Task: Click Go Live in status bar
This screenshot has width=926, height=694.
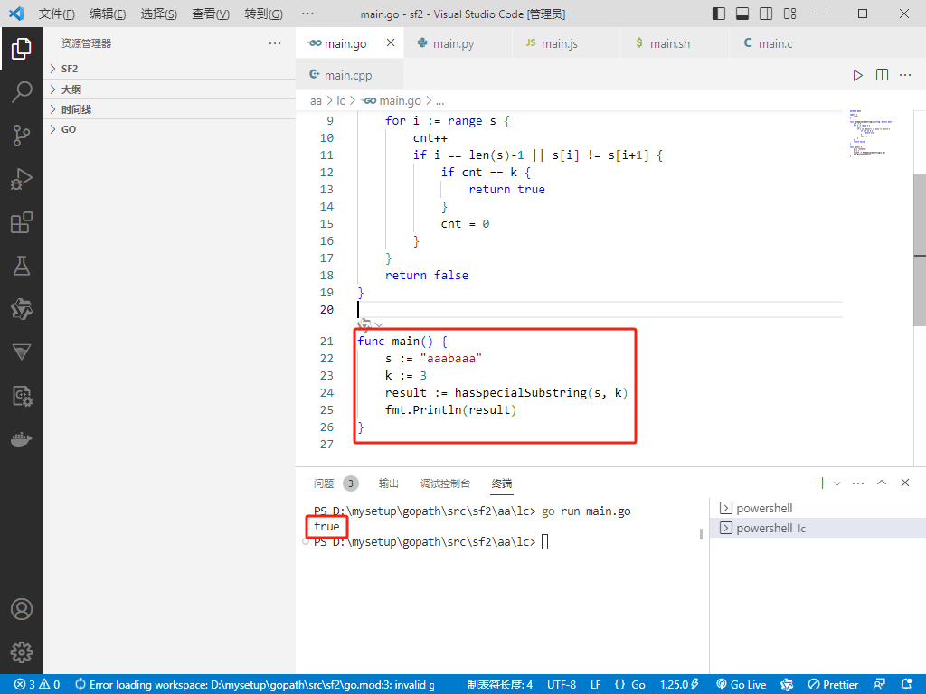Action: pyautogui.click(x=742, y=685)
